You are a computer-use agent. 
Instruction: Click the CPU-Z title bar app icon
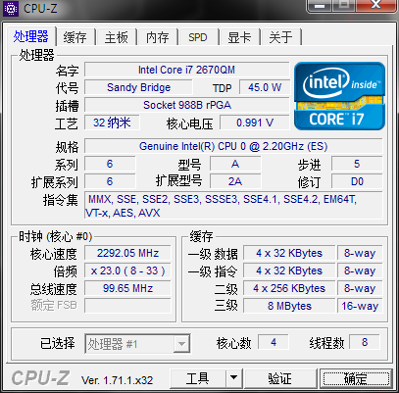11,8
